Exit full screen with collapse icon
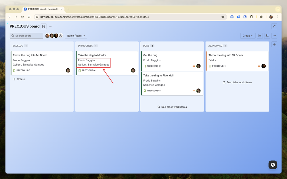The height and width of the screenshot is (179, 287). tap(274, 26)
